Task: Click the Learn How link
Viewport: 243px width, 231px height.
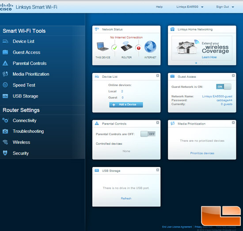Action: [209, 57]
